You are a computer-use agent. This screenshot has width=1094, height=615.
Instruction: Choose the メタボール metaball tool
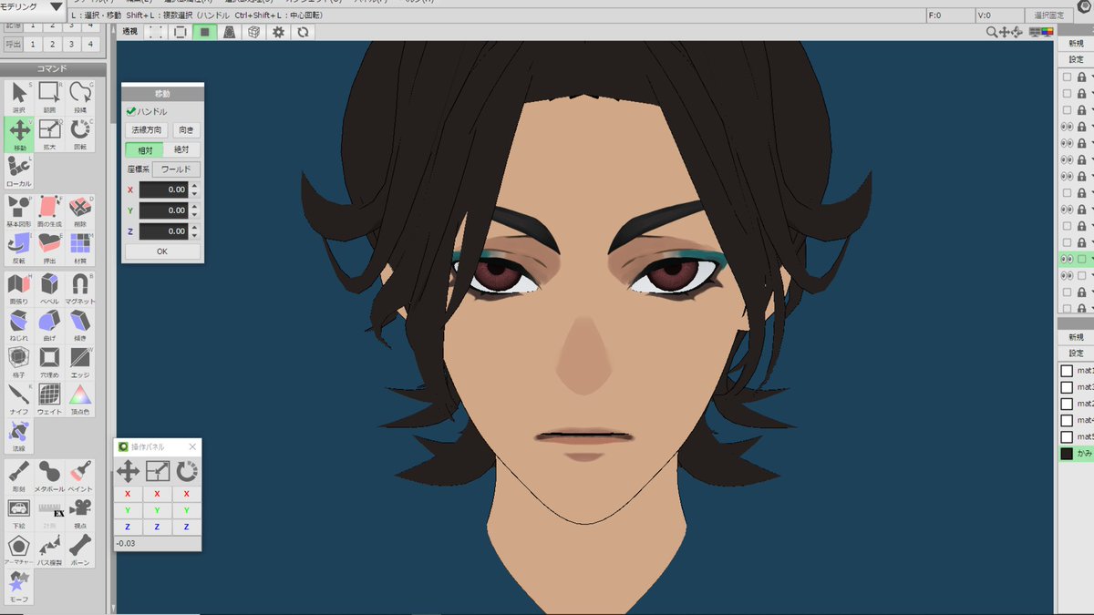[49, 476]
